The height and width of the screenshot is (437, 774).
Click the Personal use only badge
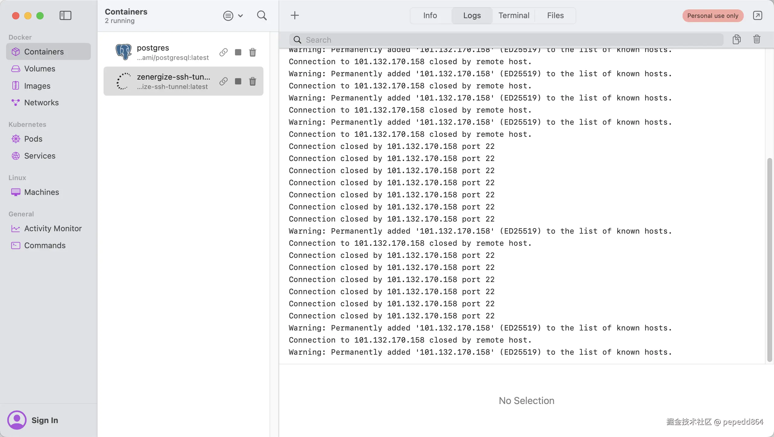pos(713,16)
